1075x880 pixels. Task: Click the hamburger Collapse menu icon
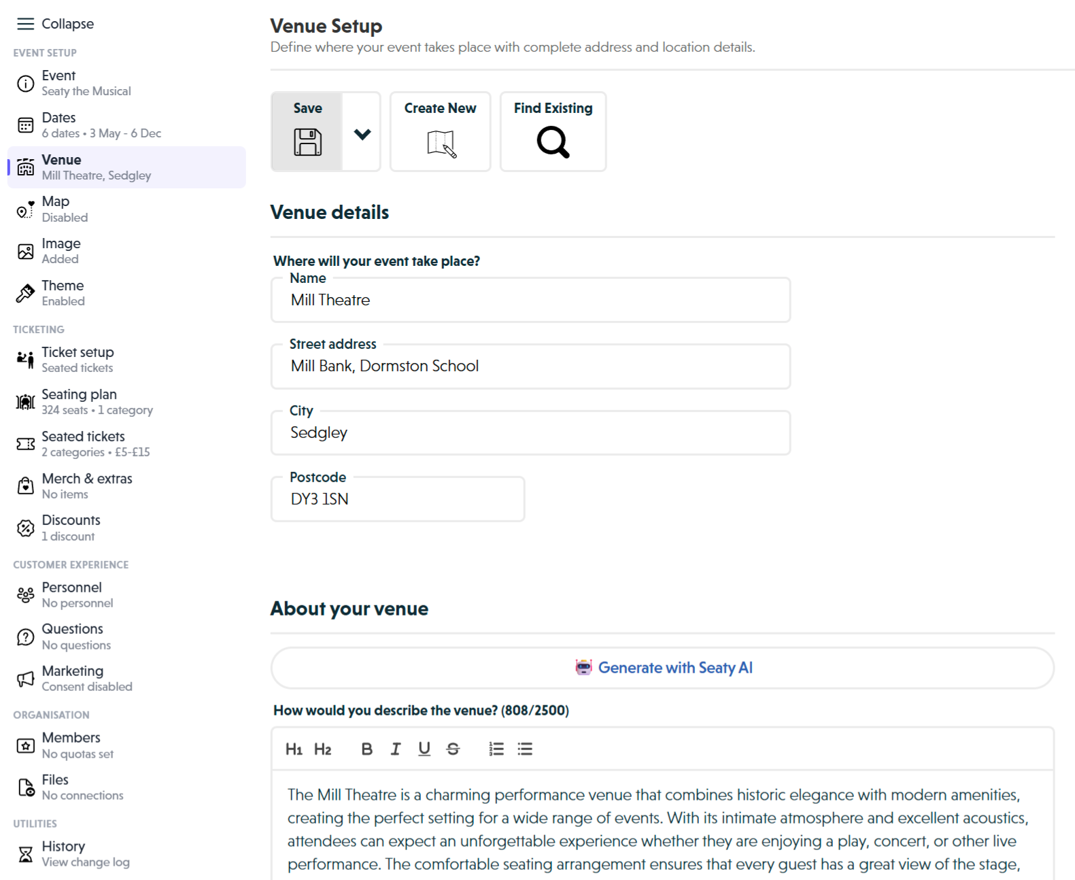(x=25, y=24)
